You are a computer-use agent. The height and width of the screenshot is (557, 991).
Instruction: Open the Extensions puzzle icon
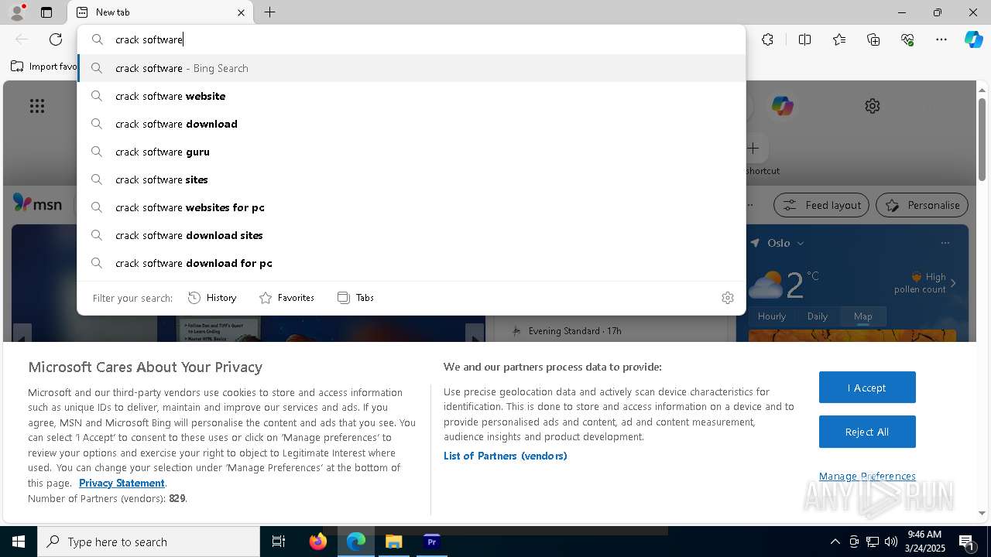[767, 39]
